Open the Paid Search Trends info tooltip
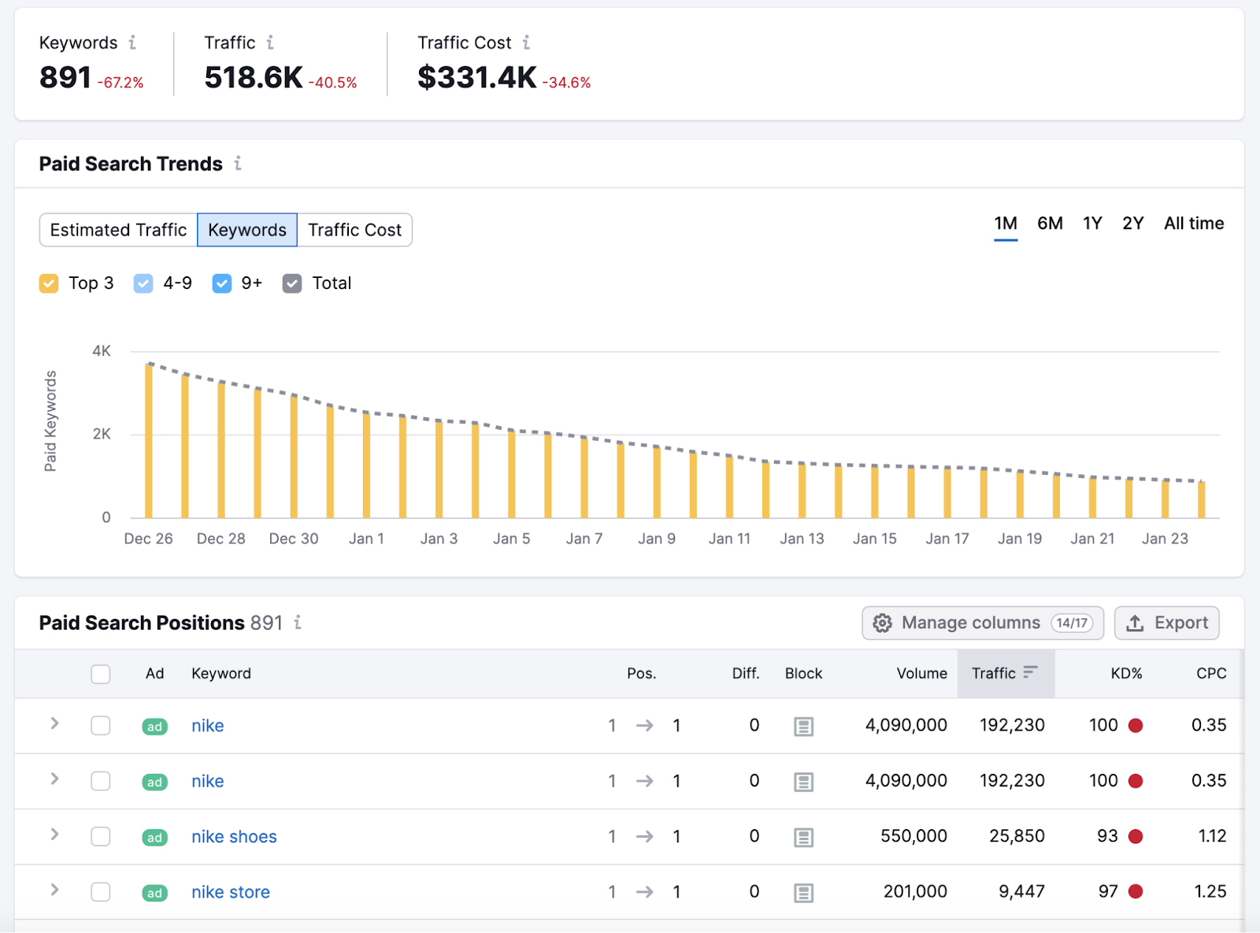Screen dimensions: 1260x933 (x=239, y=165)
